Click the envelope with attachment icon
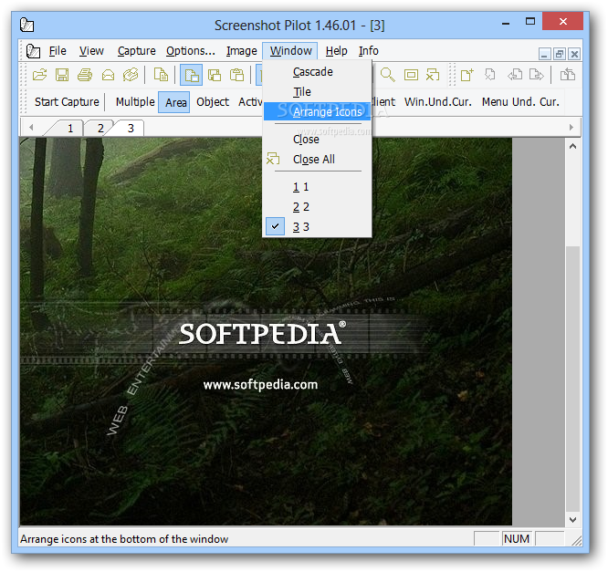The image size is (608, 572). (x=131, y=75)
